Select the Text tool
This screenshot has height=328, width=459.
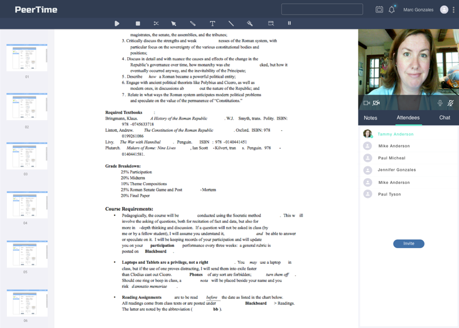pos(213,23)
